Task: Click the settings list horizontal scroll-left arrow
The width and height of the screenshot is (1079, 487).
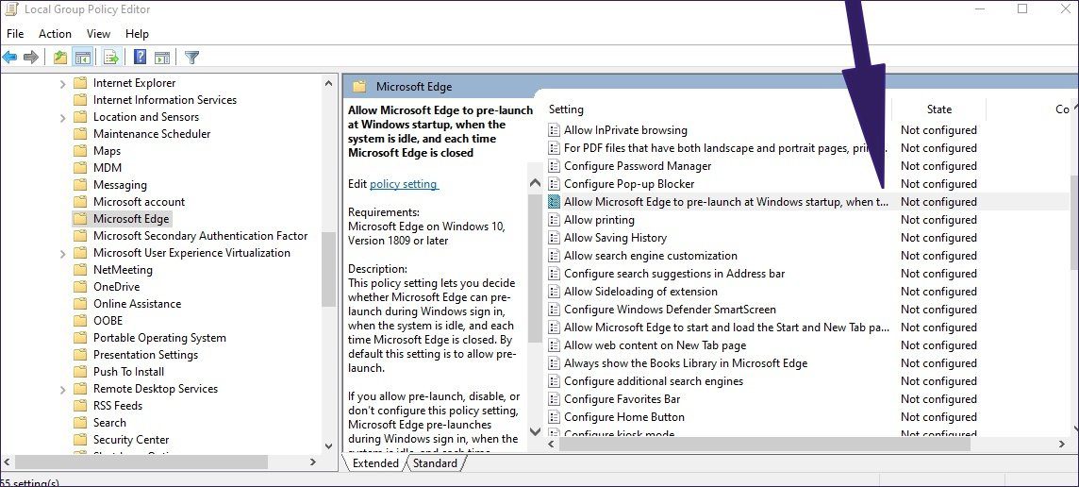Action: click(552, 445)
